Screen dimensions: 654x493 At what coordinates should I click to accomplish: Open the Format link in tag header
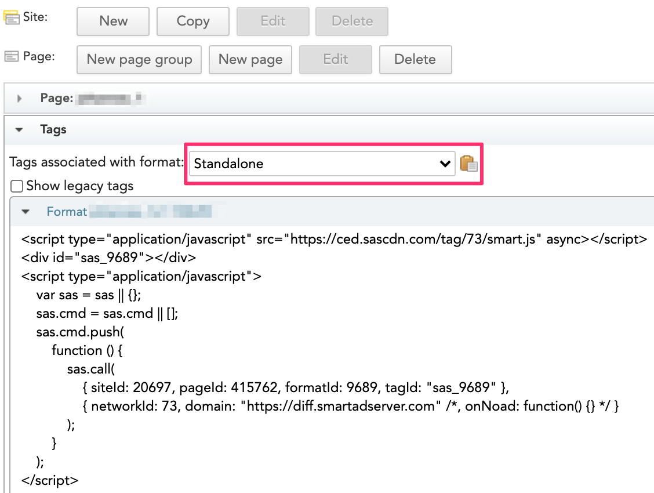tap(67, 212)
